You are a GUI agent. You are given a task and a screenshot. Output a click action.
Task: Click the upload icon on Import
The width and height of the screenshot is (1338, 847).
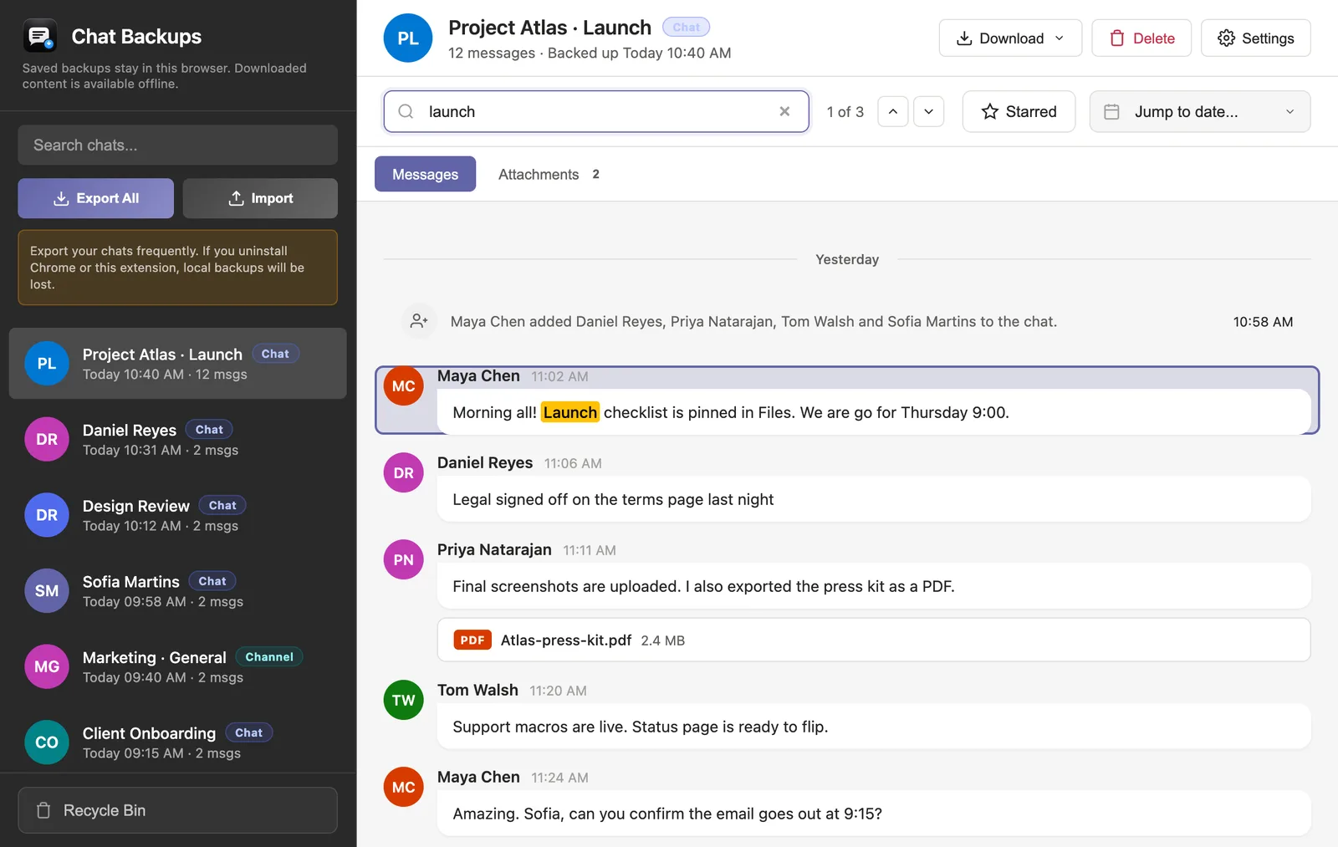237,198
